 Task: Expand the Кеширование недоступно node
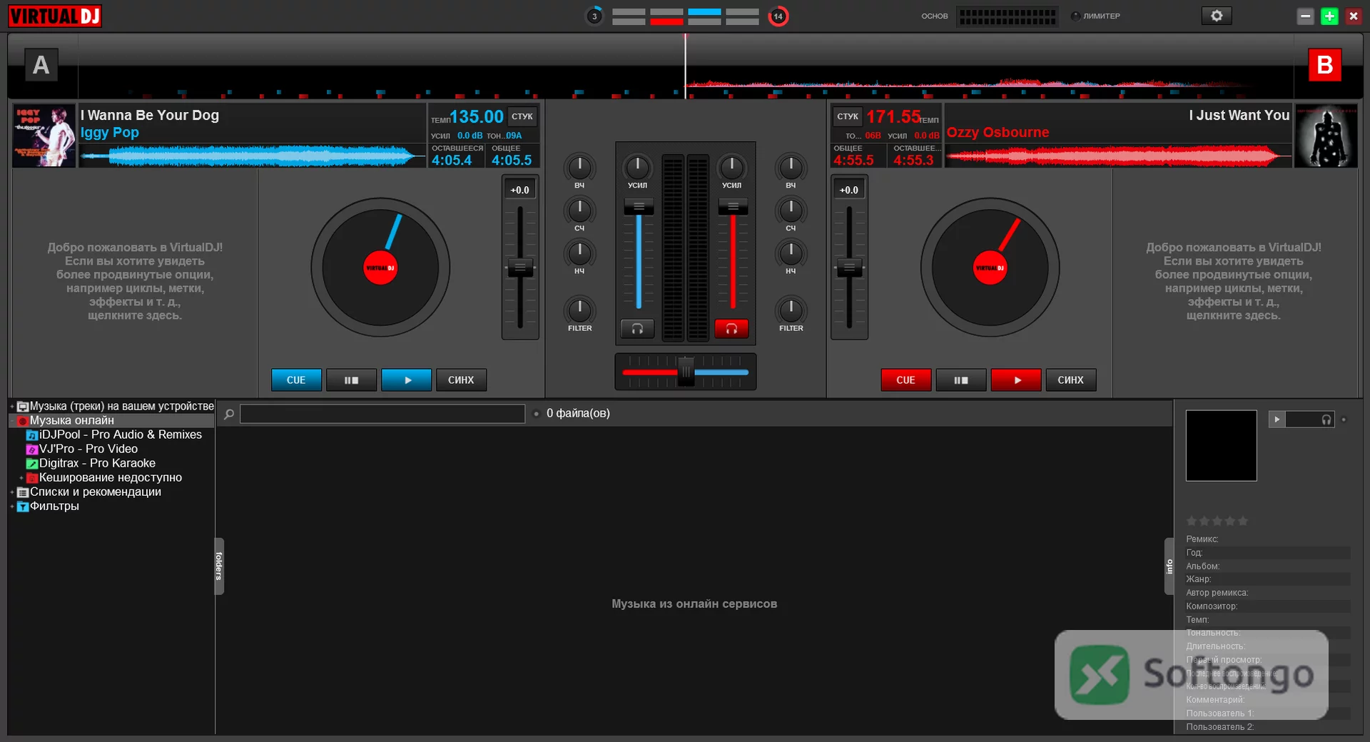(21, 478)
